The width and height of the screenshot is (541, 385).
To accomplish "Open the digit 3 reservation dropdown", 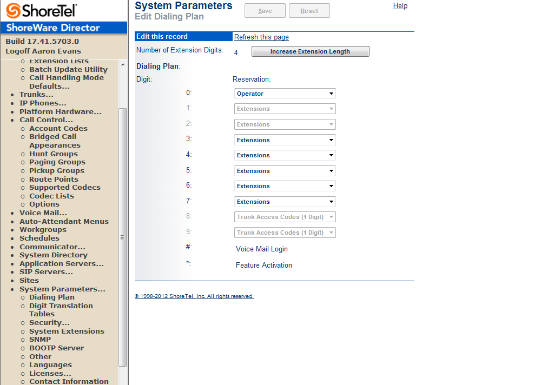I will (285, 140).
